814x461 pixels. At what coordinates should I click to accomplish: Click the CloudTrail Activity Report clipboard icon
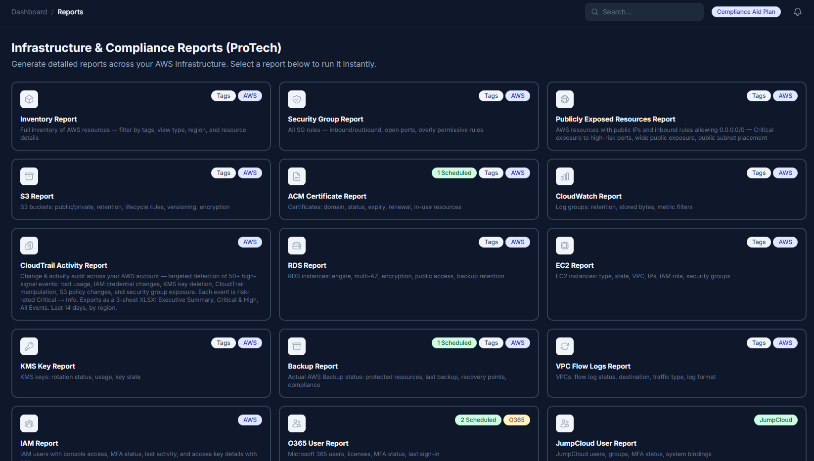(x=29, y=246)
